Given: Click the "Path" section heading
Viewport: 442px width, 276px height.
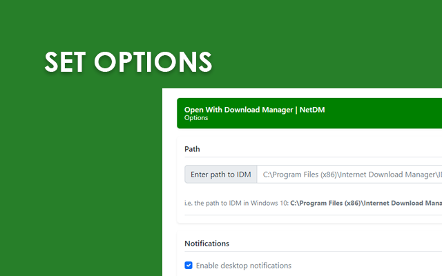Looking at the screenshot, I should 192,149.
